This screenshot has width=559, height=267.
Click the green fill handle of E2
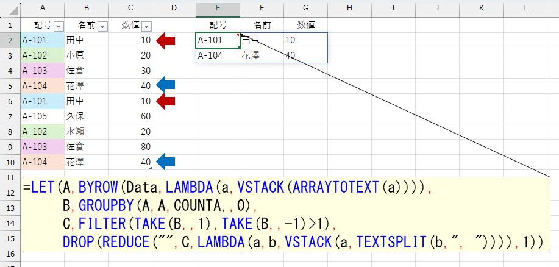[240, 48]
